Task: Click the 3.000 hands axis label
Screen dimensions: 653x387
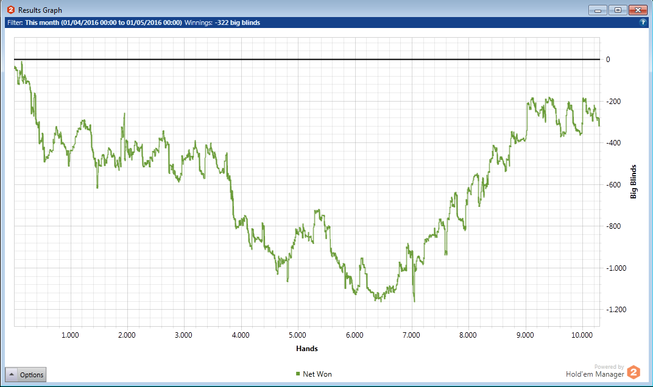Action: (x=183, y=335)
